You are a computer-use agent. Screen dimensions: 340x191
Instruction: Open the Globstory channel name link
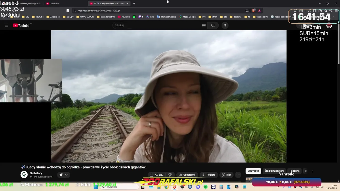36,173
